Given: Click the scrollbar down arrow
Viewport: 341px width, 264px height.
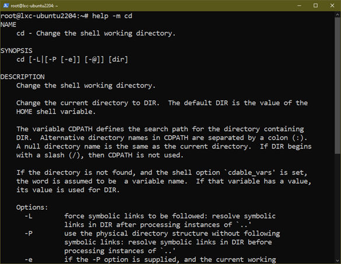Looking at the screenshot, I should pos(338,261).
